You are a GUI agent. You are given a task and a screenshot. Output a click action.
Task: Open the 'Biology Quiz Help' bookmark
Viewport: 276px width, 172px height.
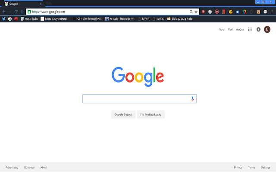[x=180, y=18]
